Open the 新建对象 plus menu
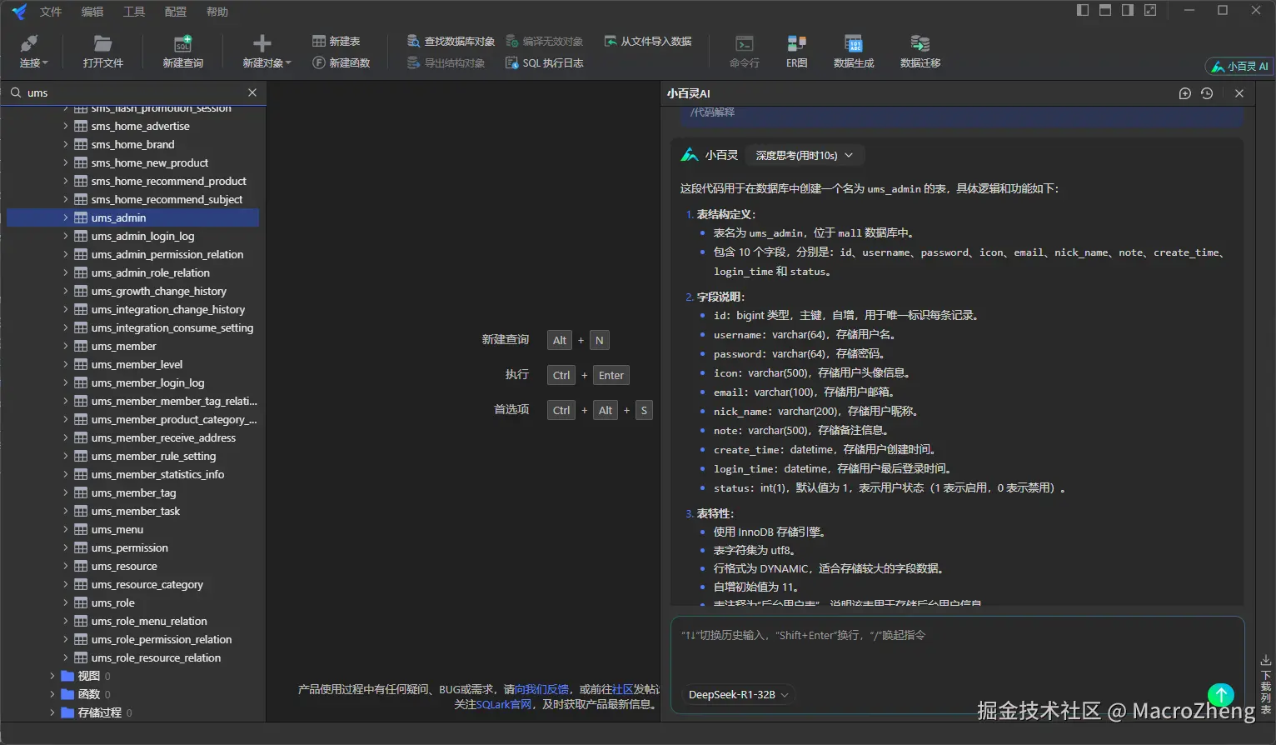1276x745 pixels. click(x=266, y=52)
